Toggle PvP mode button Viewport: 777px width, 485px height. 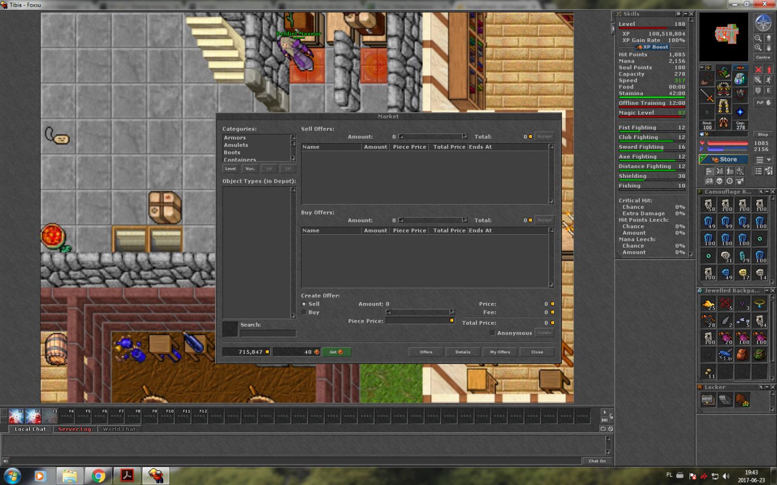click(763, 102)
